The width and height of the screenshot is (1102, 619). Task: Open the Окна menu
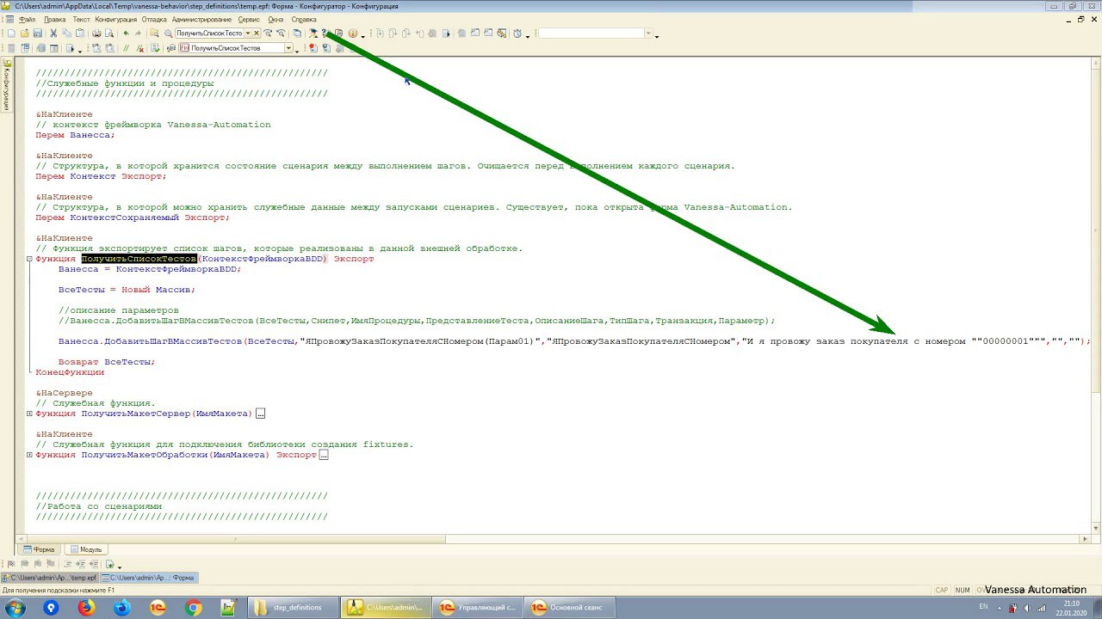click(x=275, y=19)
